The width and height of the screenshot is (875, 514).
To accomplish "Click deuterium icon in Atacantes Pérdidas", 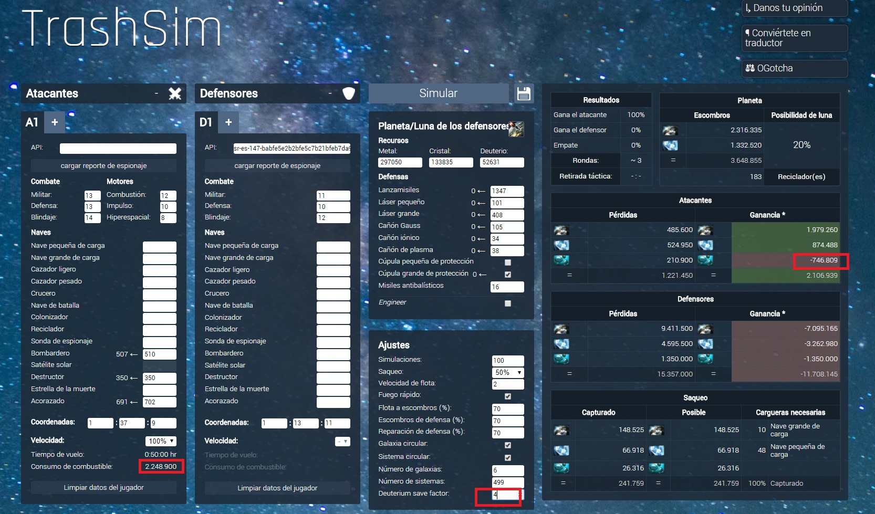I will coord(561,260).
